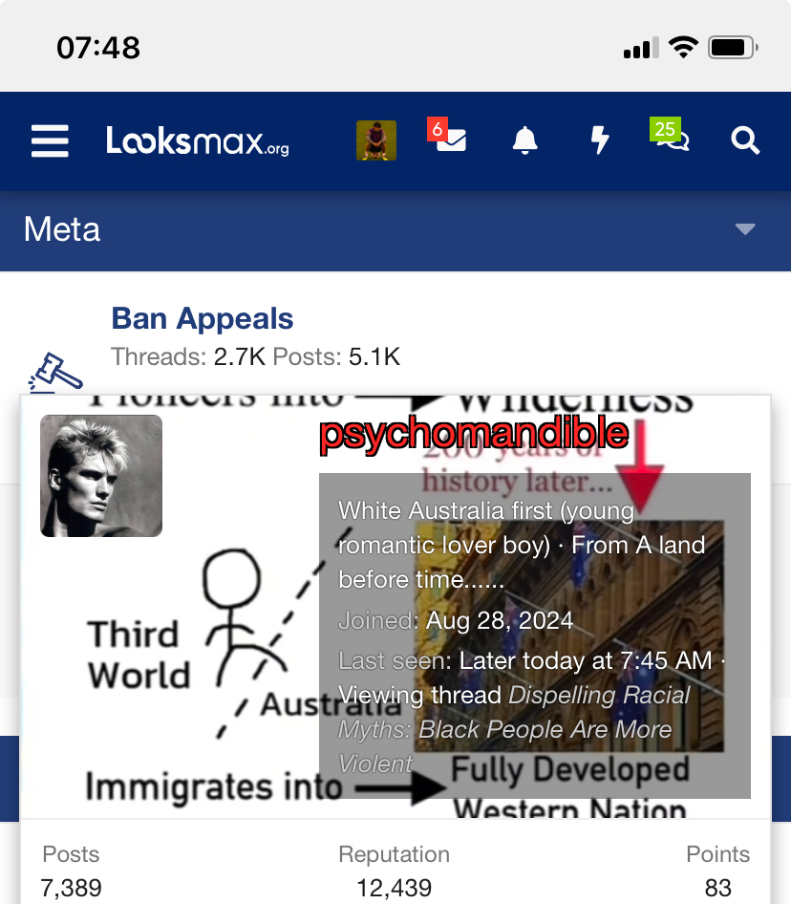Open the Dispelling Racial Myths thread link

point(514,729)
